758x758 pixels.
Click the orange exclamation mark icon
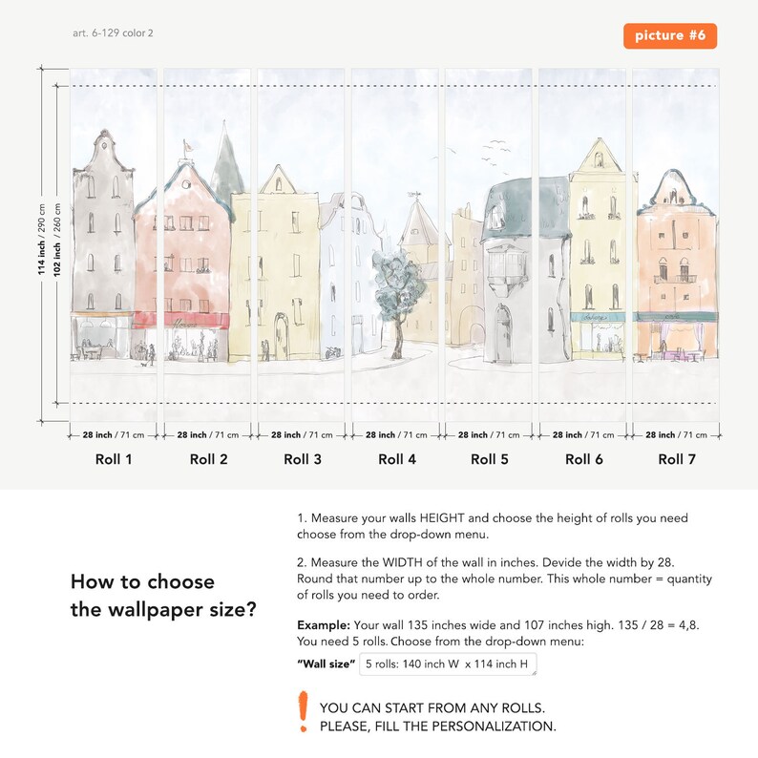pos(303,711)
